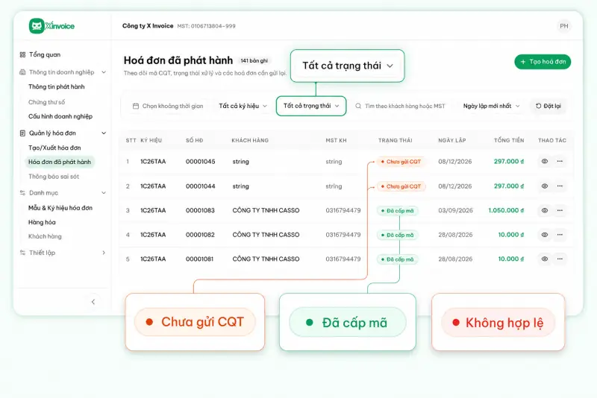Select Hóa đơn đã phát hành menu item
This screenshot has height=398, width=597.
coord(60,162)
